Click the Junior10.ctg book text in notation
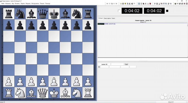Screen dimensions: 188x103 coord(112,24)
